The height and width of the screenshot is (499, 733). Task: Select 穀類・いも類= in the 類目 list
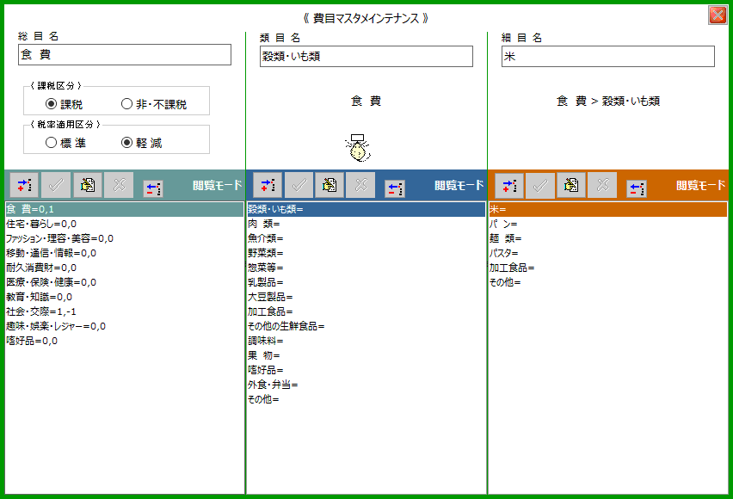366,209
